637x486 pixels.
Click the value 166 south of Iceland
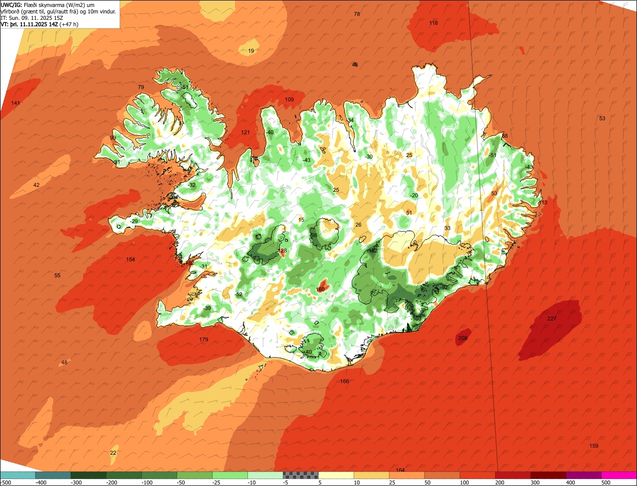(344, 381)
